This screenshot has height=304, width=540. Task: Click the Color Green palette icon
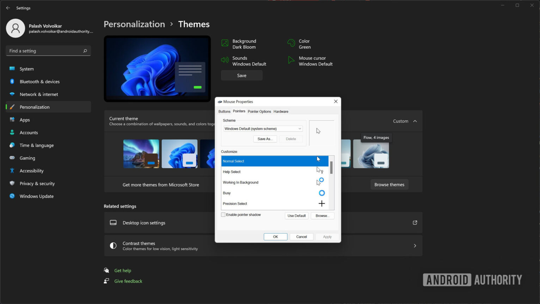click(x=291, y=43)
